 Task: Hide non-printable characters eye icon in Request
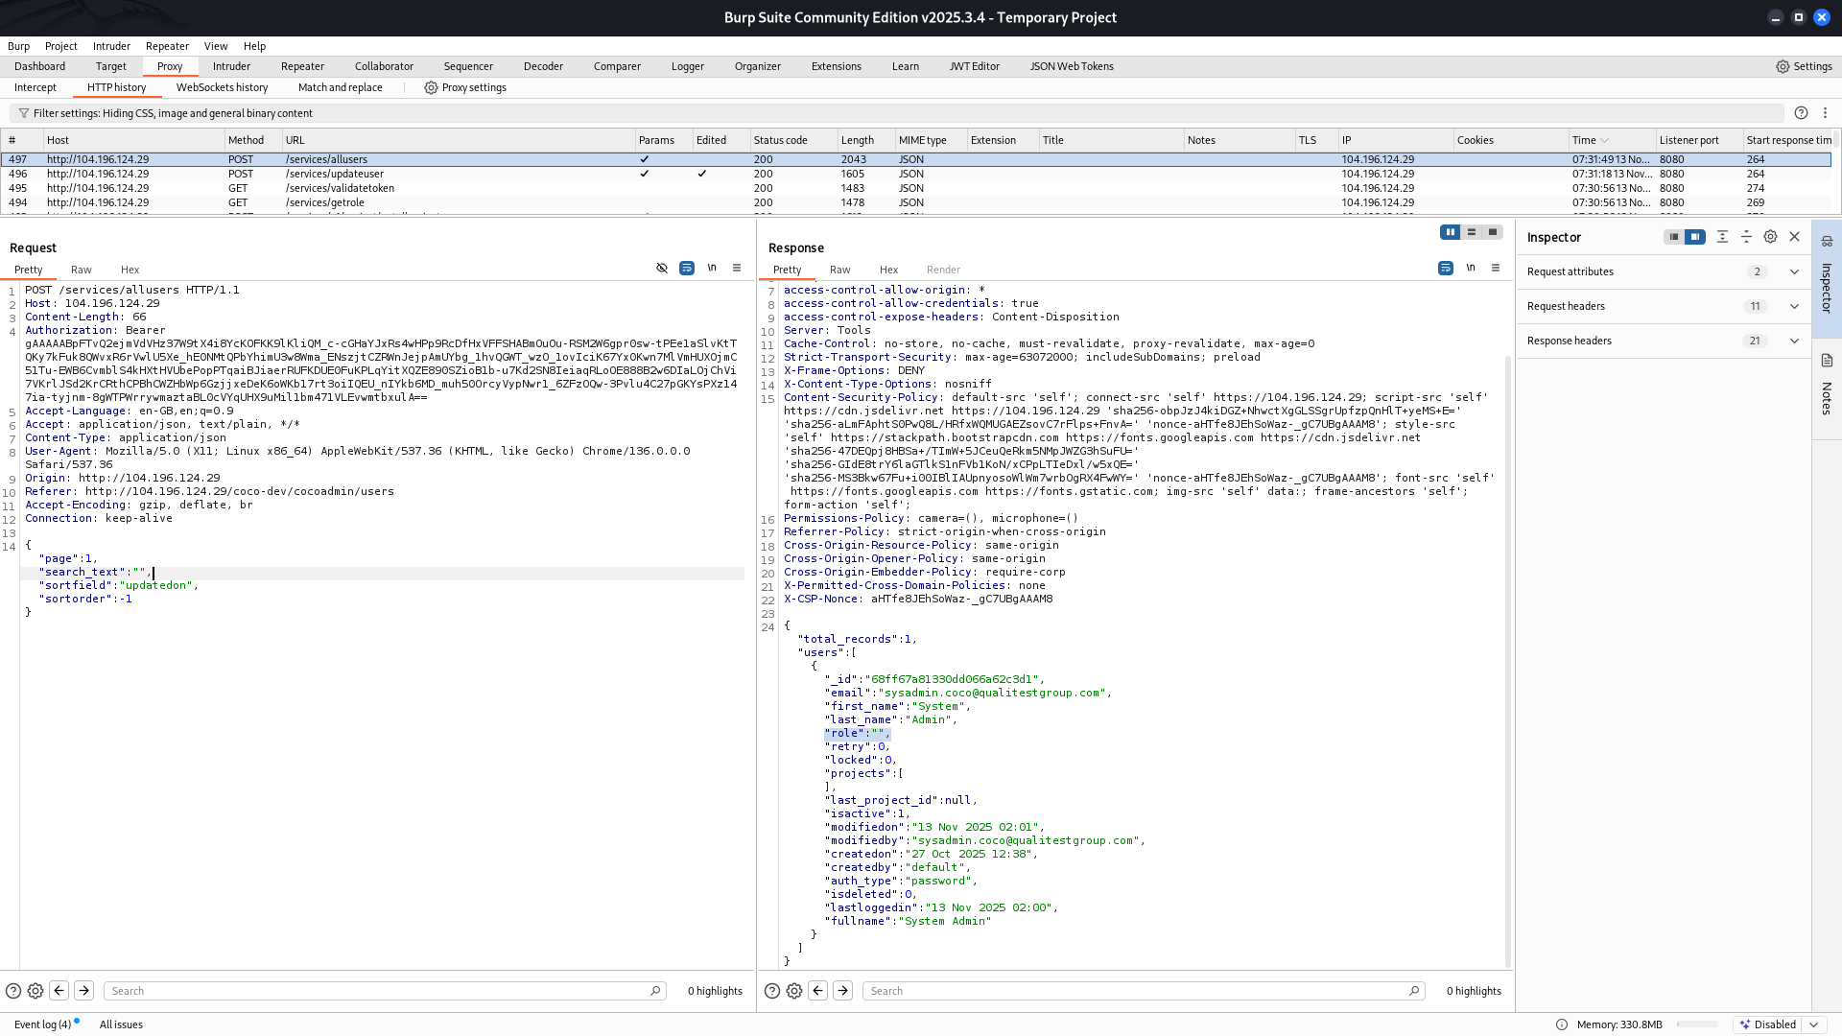662,269
